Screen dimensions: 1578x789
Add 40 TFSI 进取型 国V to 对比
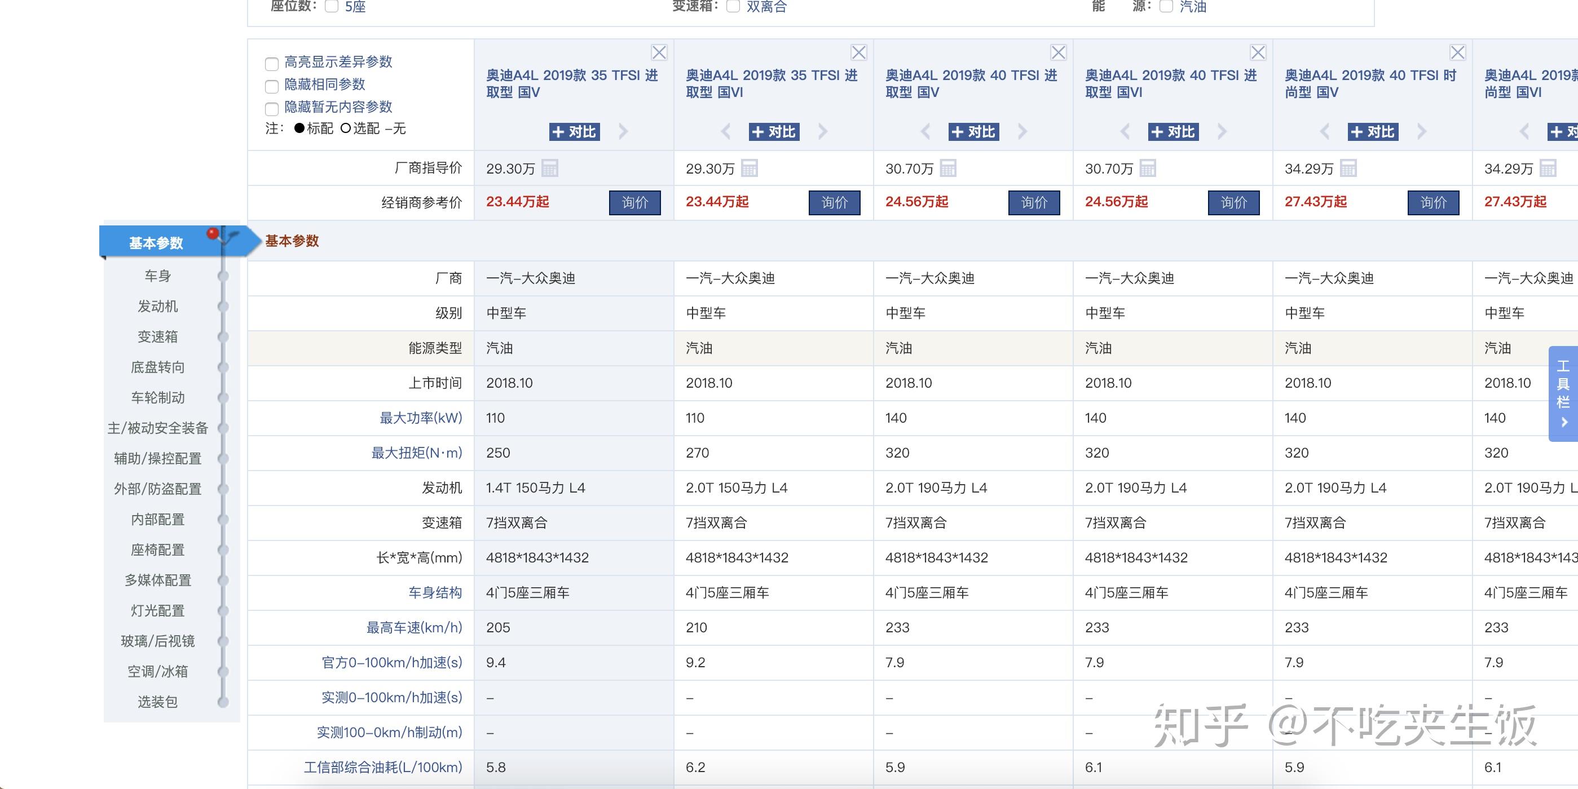(x=974, y=132)
